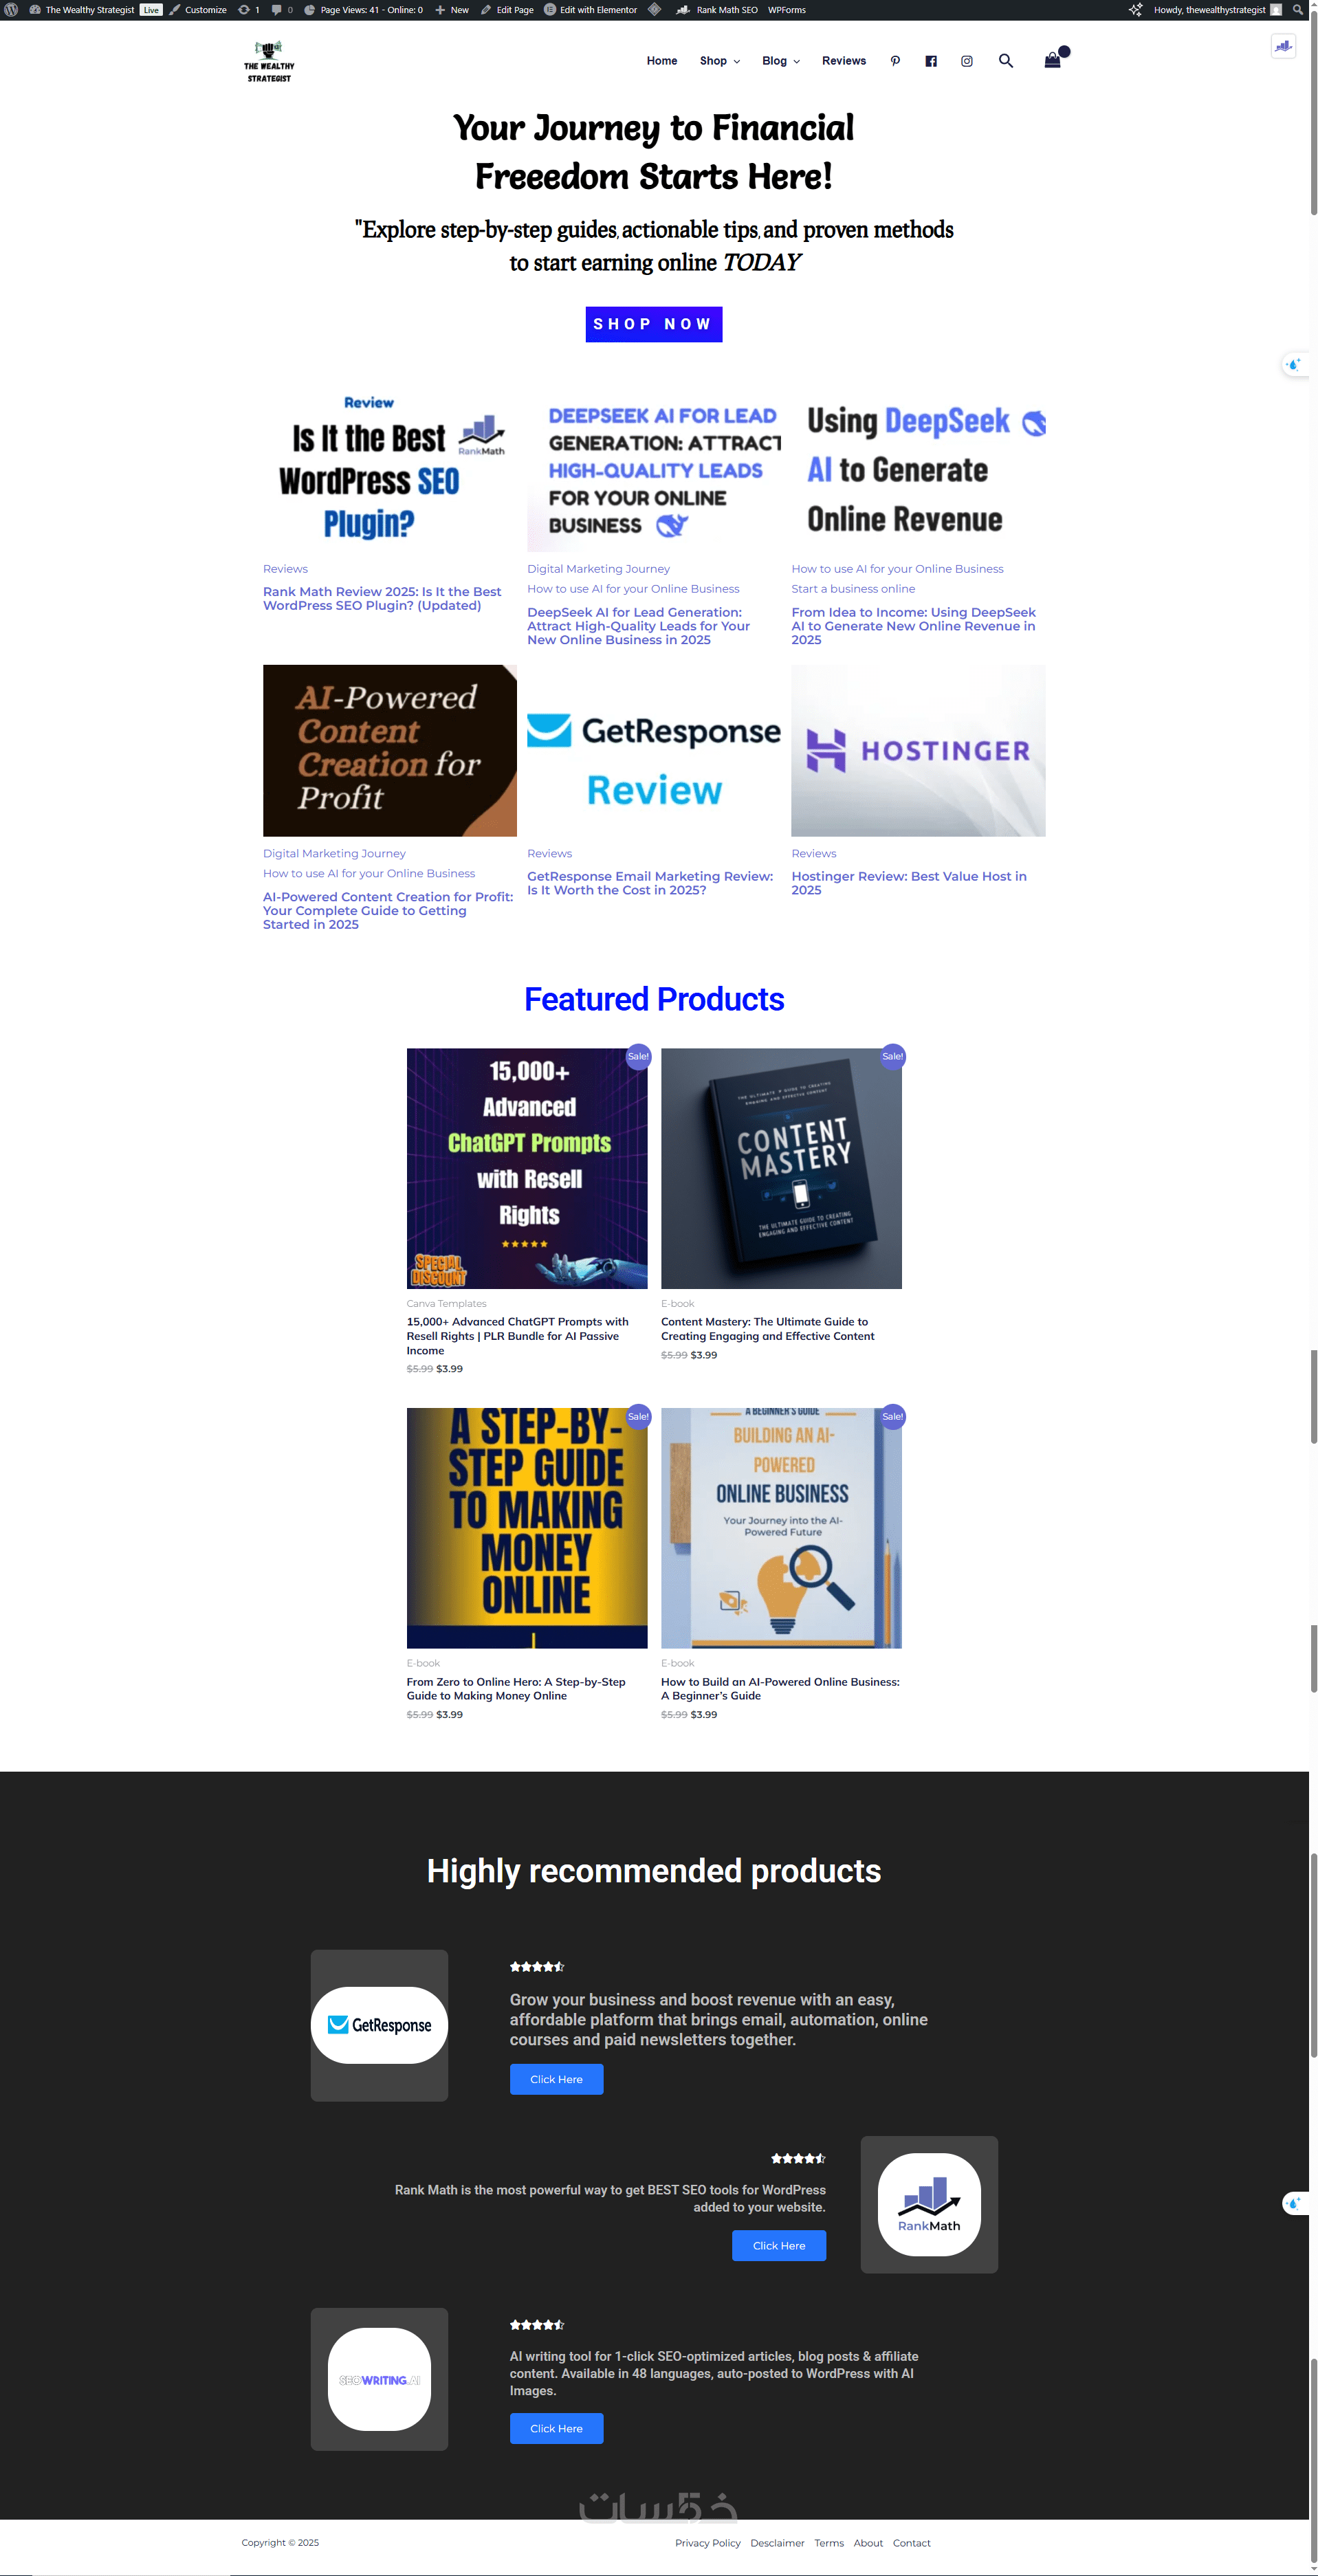
Task: Click the GetResponse Click Here button
Action: [556, 2079]
